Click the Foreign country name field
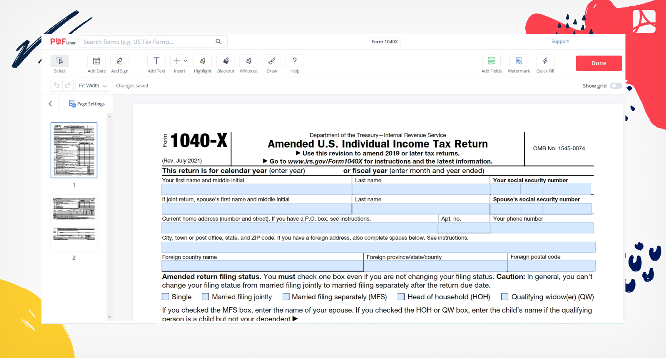 [262, 266]
